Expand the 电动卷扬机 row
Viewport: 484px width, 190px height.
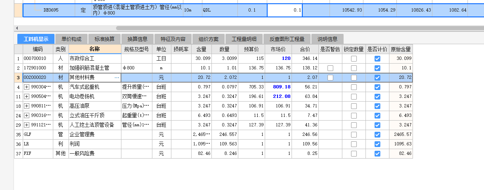pos(26,96)
